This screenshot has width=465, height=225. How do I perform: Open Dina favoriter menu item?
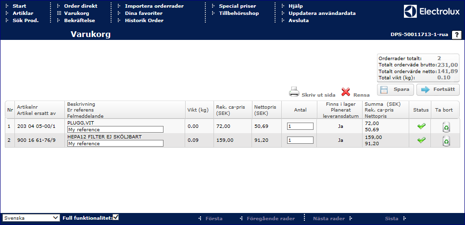coord(143,13)
